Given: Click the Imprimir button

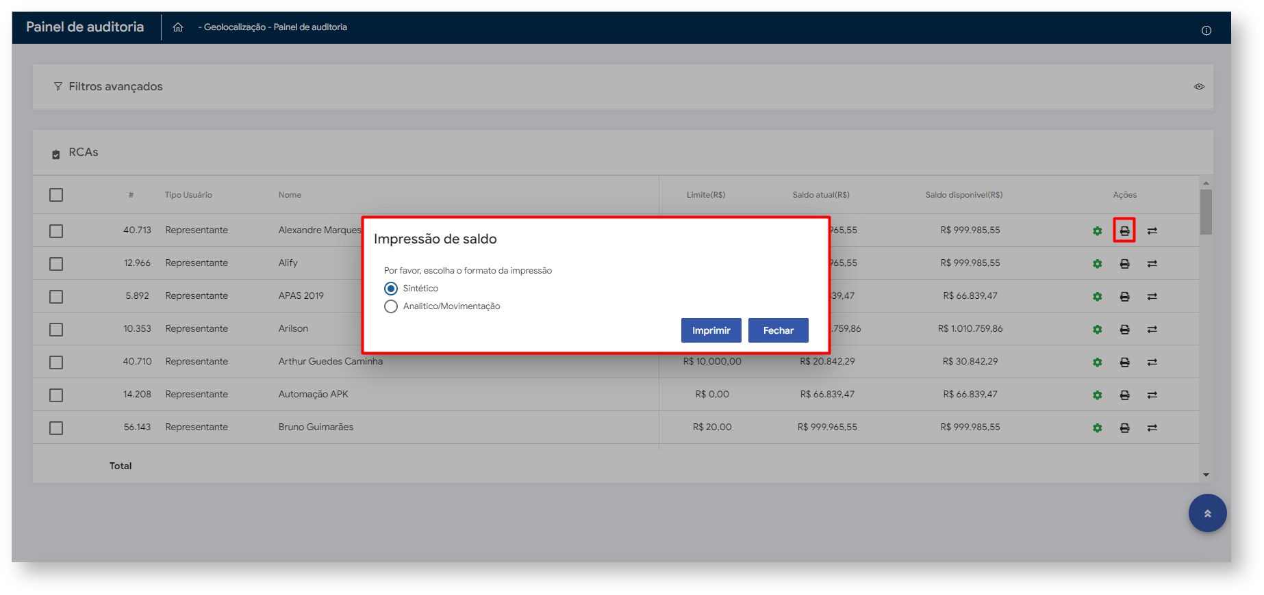Looking at the screenshot, I should pyautogui.click(x=711, y=330).
